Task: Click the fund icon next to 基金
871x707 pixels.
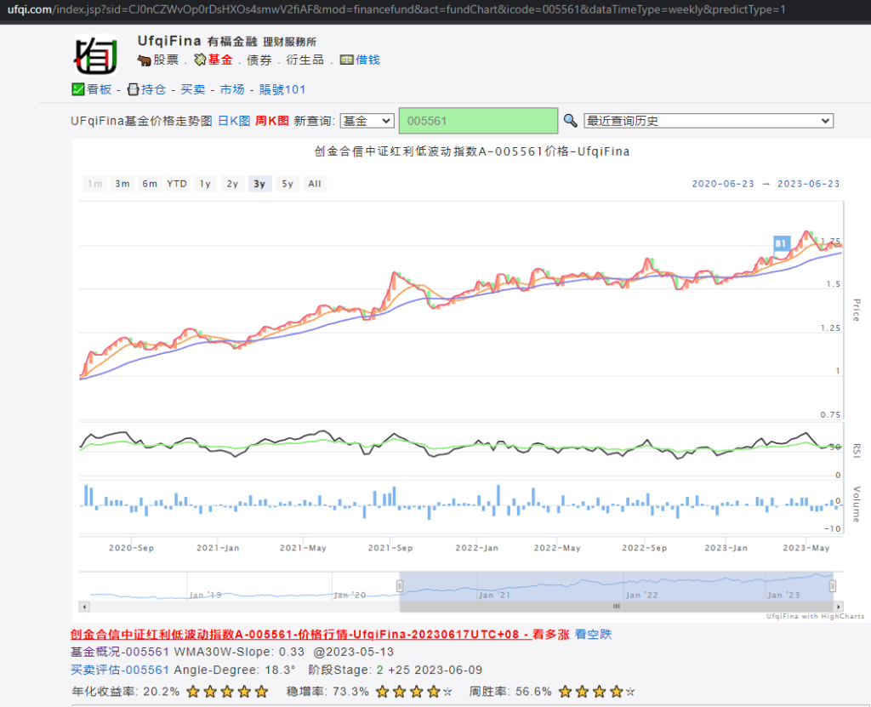Action: pyautogui.click(x=200, y=60)
